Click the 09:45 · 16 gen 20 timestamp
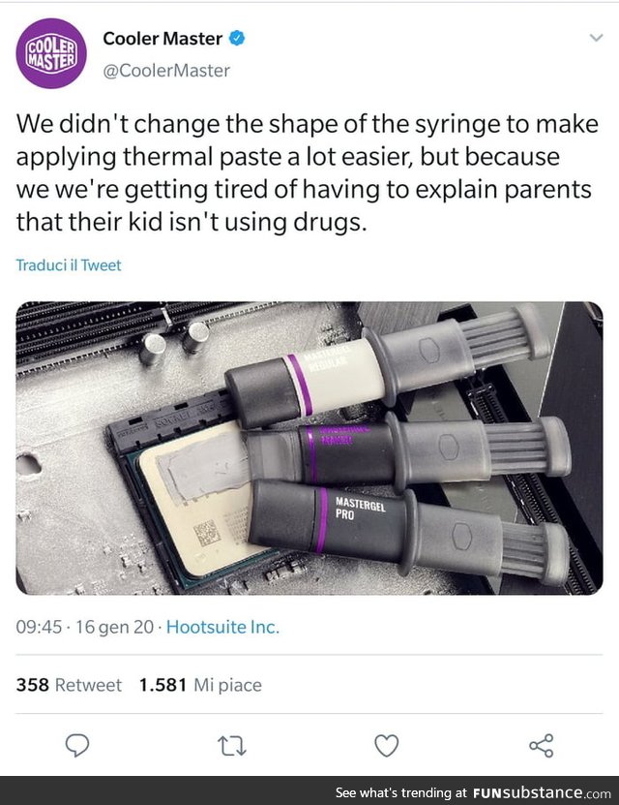 coord(84,627)
